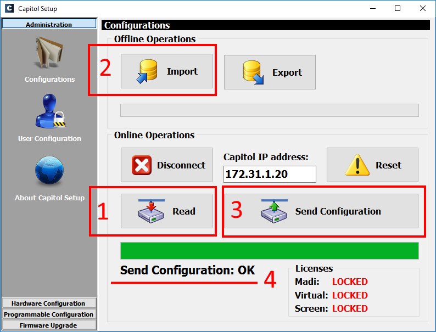Click the yellow warning Reset icon
Viewport: 436px width, 332px height.
pos(357,165)
